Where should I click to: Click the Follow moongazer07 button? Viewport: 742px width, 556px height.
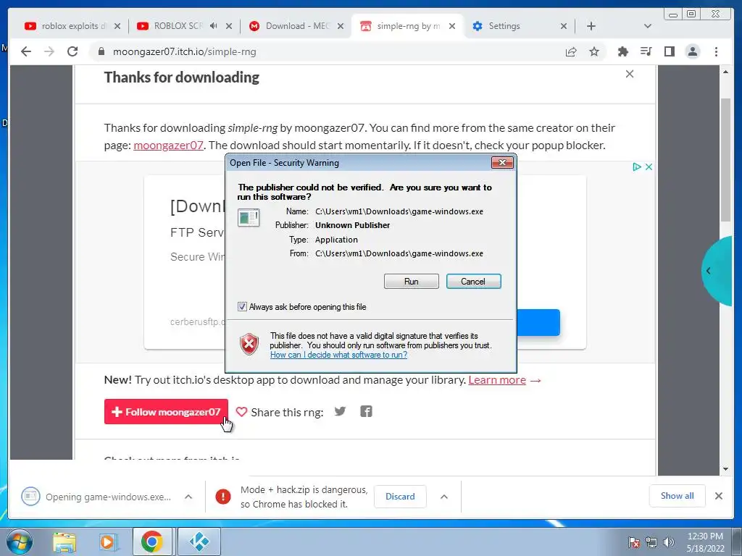[166, 412]
